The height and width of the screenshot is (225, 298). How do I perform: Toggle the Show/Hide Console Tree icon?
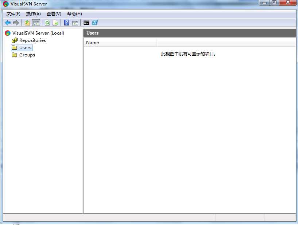click(x=36, y=23)
